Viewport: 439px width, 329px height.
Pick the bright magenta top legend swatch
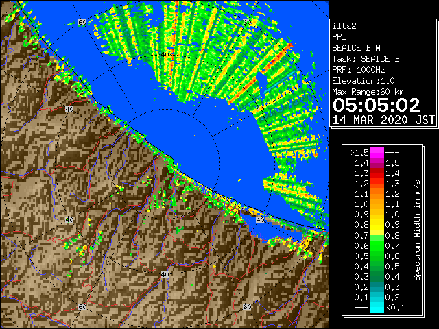tap(377, 153)
